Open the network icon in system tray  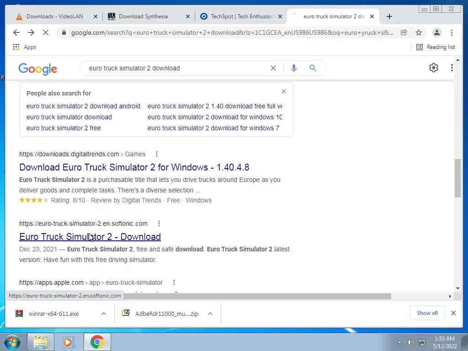coord(422,342)
